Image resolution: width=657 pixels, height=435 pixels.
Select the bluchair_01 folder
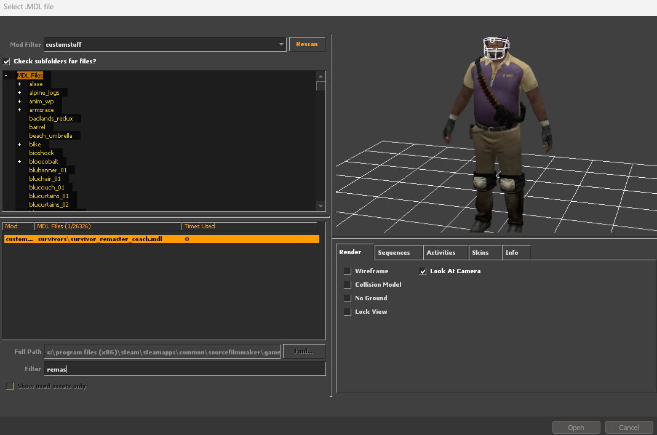coord(45,179)
